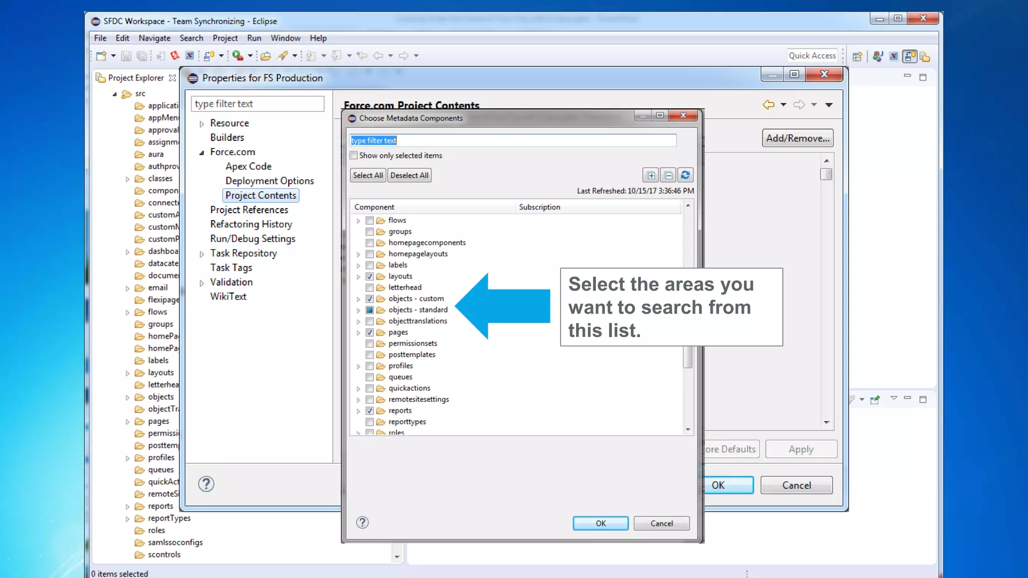Click the Refresh icon in metadata dialog
This screenshot has width=1028, height=578.
click(685, 175)
